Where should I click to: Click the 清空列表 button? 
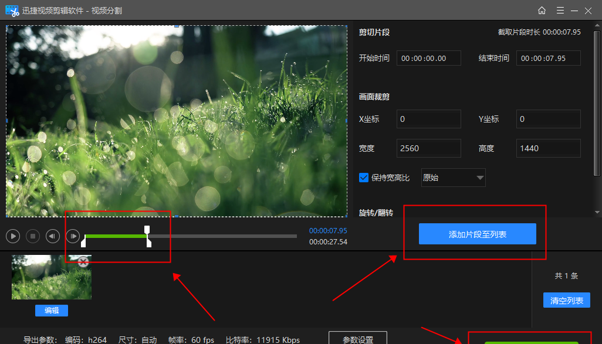pyautogui.click(x=566, y=300)
